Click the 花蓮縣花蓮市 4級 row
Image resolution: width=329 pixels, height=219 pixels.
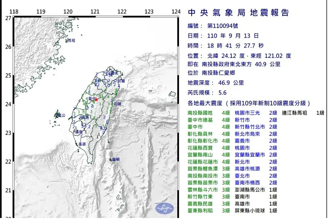[209, 162]
